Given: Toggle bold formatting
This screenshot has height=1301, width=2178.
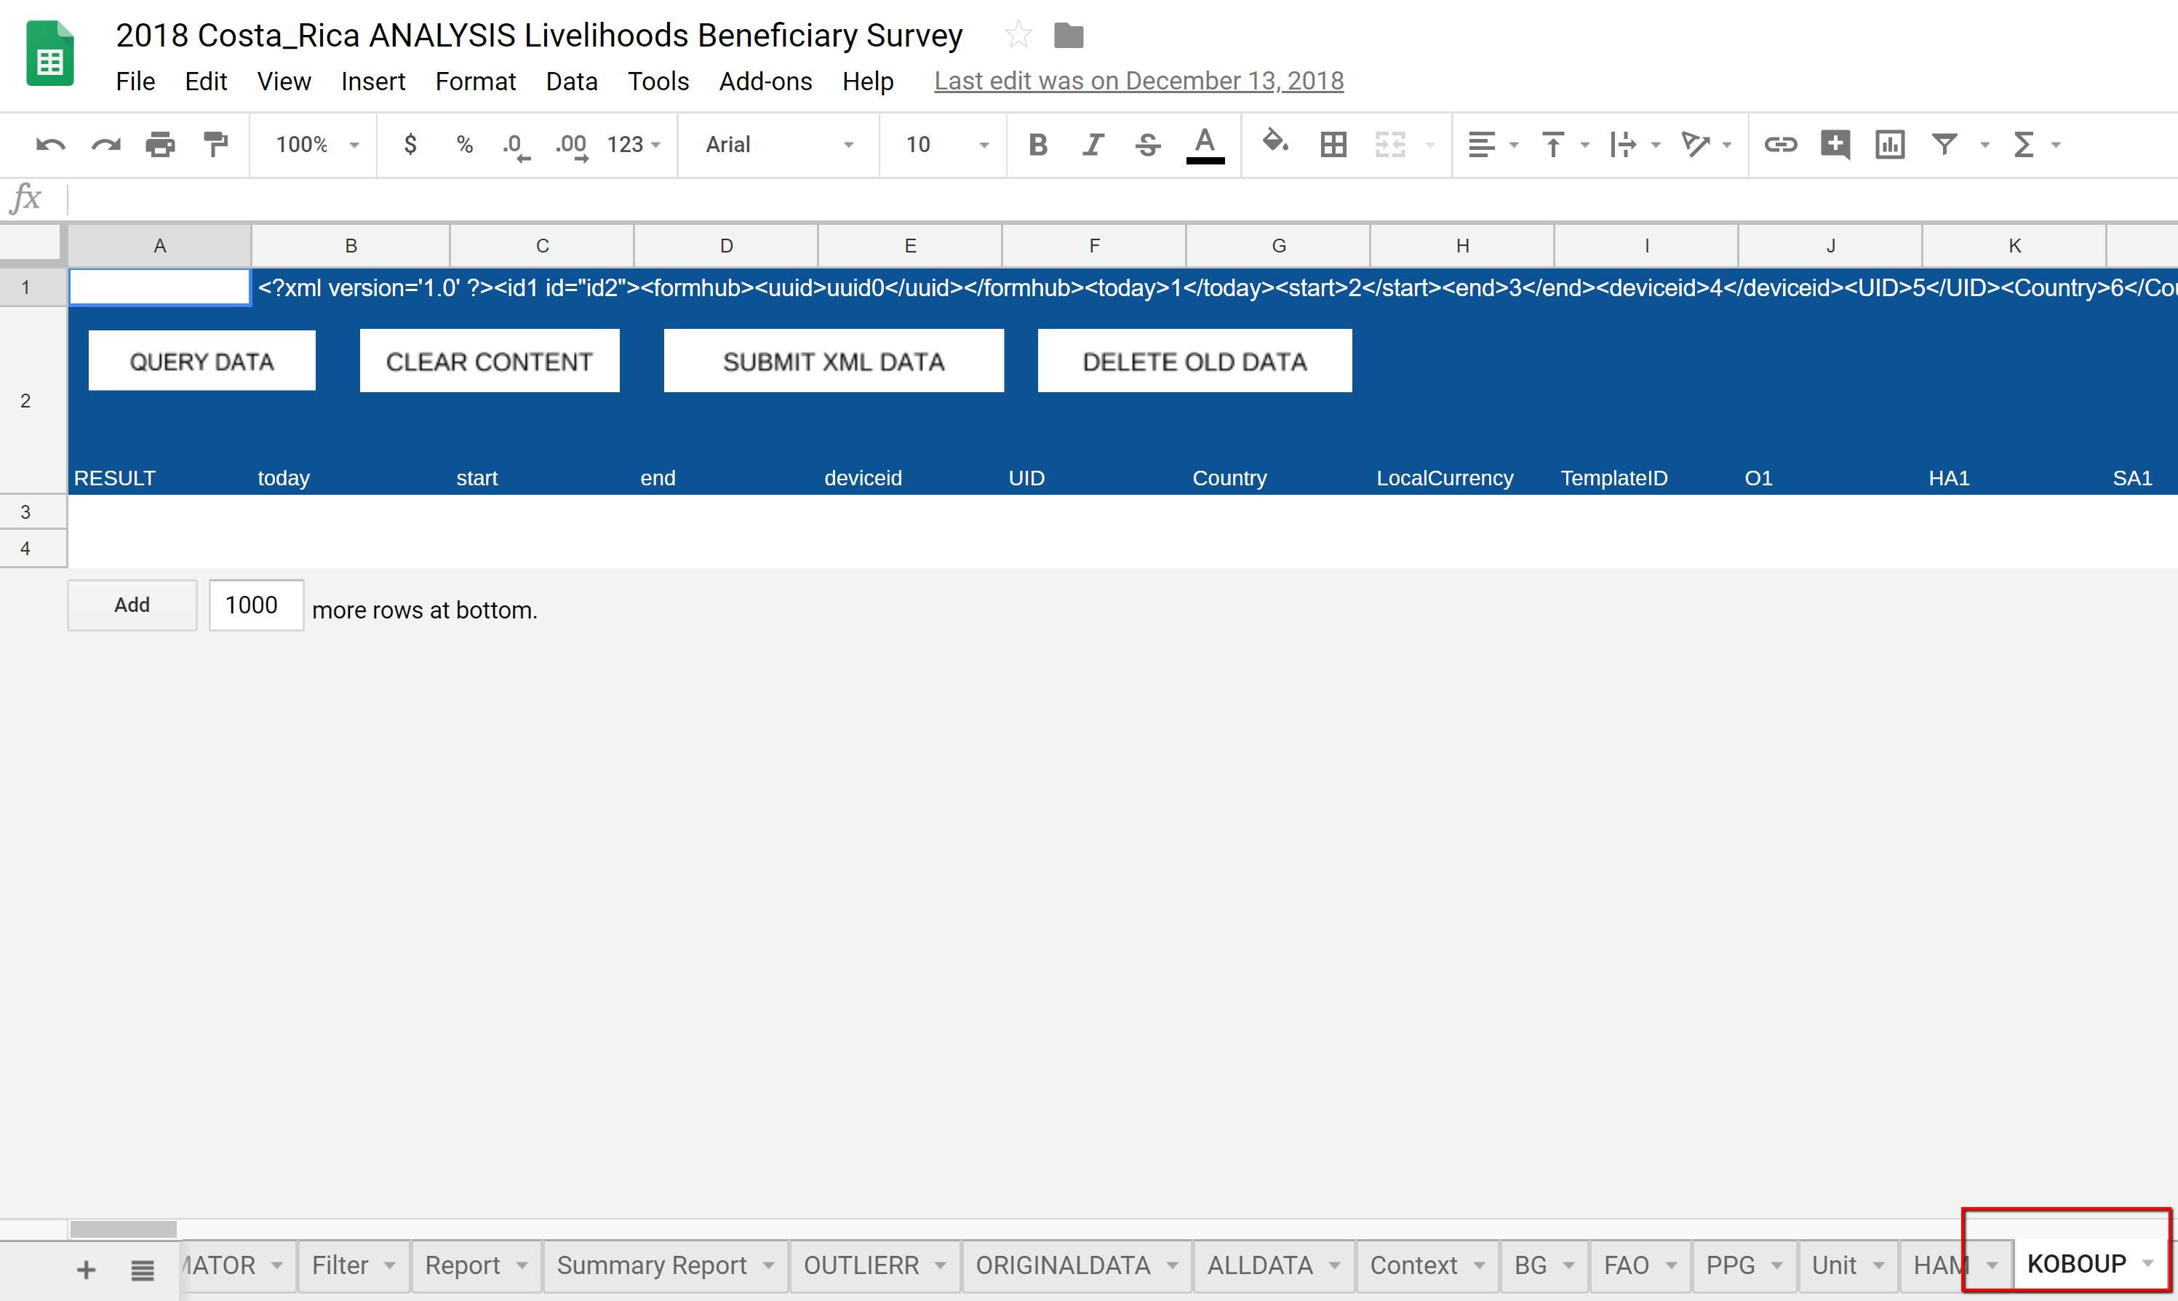Looking at the screenshot, I should click(x=1038, y=145).
